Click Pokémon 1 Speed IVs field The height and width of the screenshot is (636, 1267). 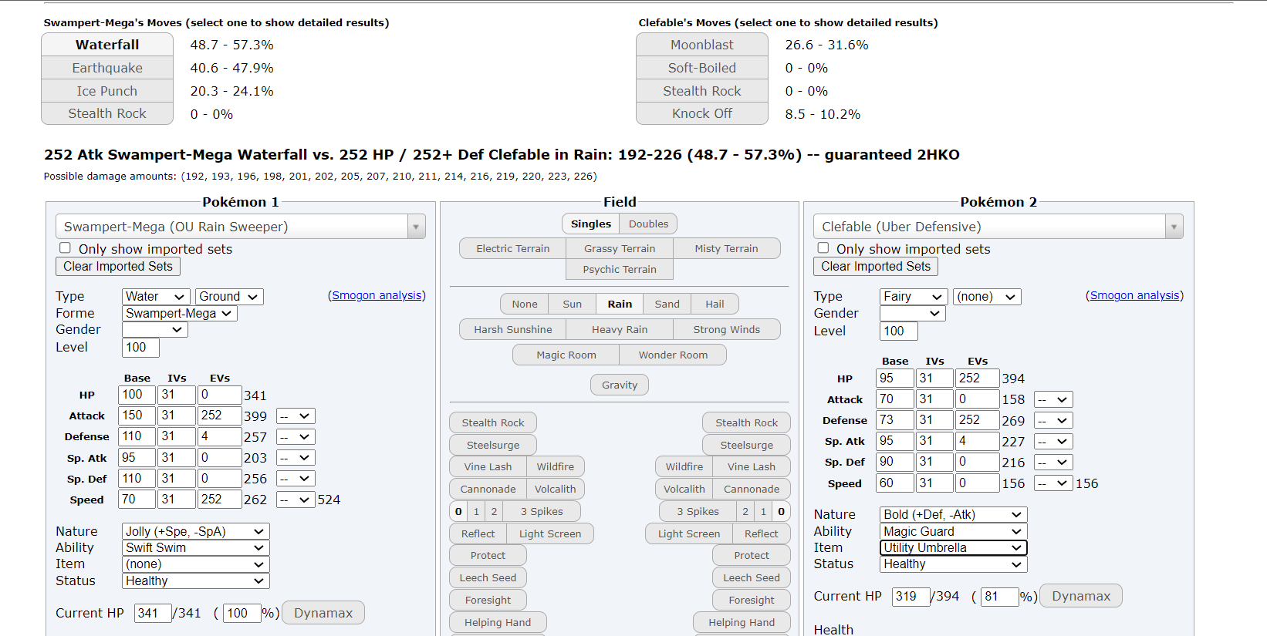point(177,500)
